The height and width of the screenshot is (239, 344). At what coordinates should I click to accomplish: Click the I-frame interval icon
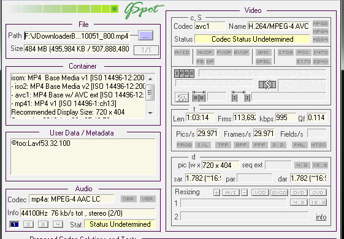click(x=241, y=96)
